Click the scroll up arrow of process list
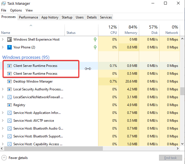Viewport: 185px width, 164px height. (182, 39)
